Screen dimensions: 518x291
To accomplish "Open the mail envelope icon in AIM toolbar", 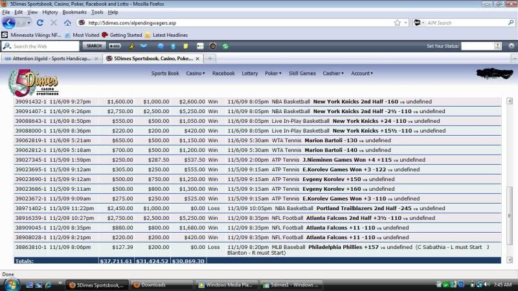I will 144,46.
